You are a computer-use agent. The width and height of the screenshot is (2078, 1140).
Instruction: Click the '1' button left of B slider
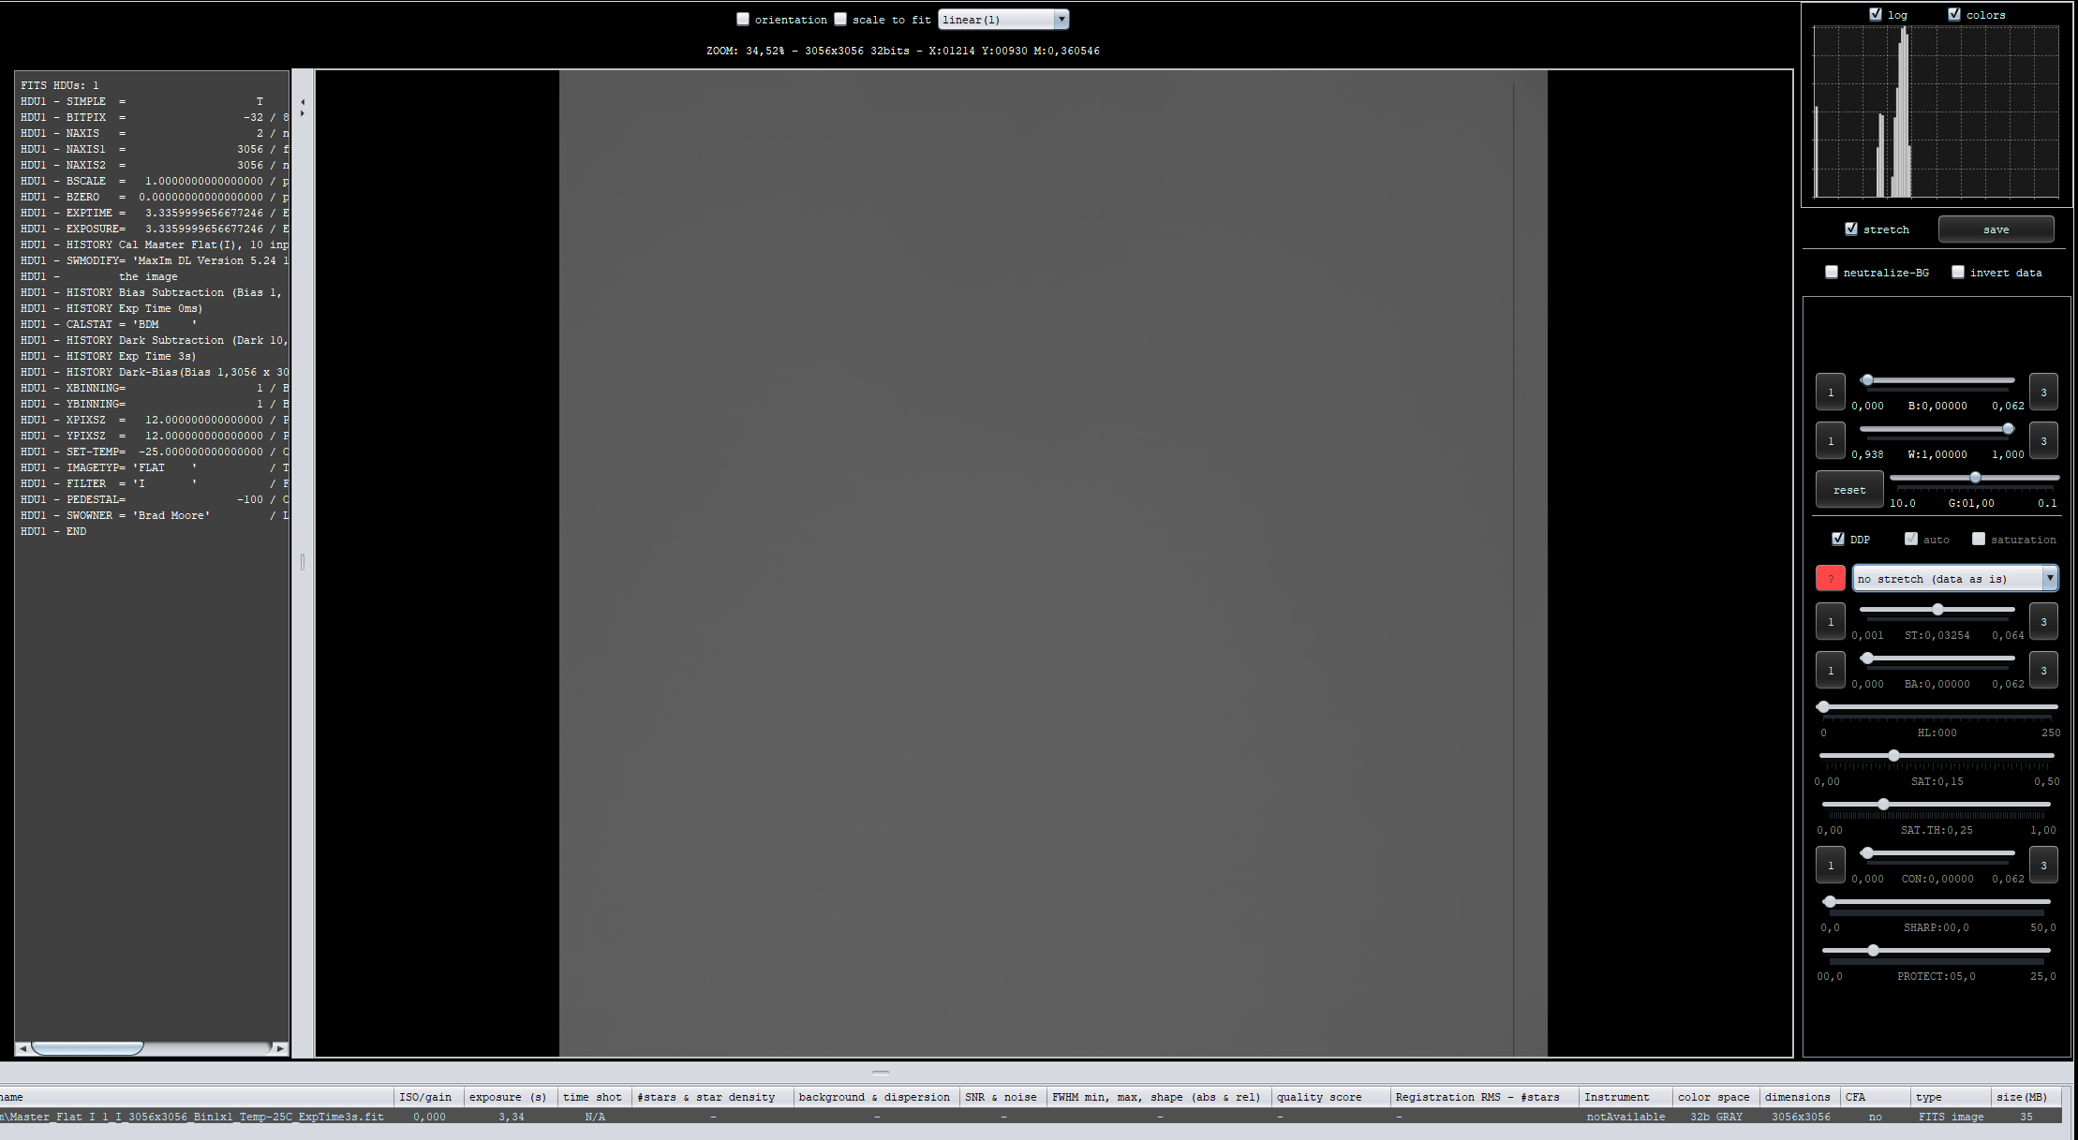tap(1830, 392)
